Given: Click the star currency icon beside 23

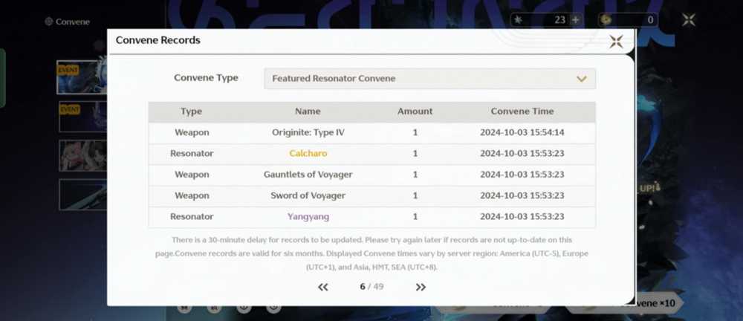Looking at the screenshot, I should [519, 20].
